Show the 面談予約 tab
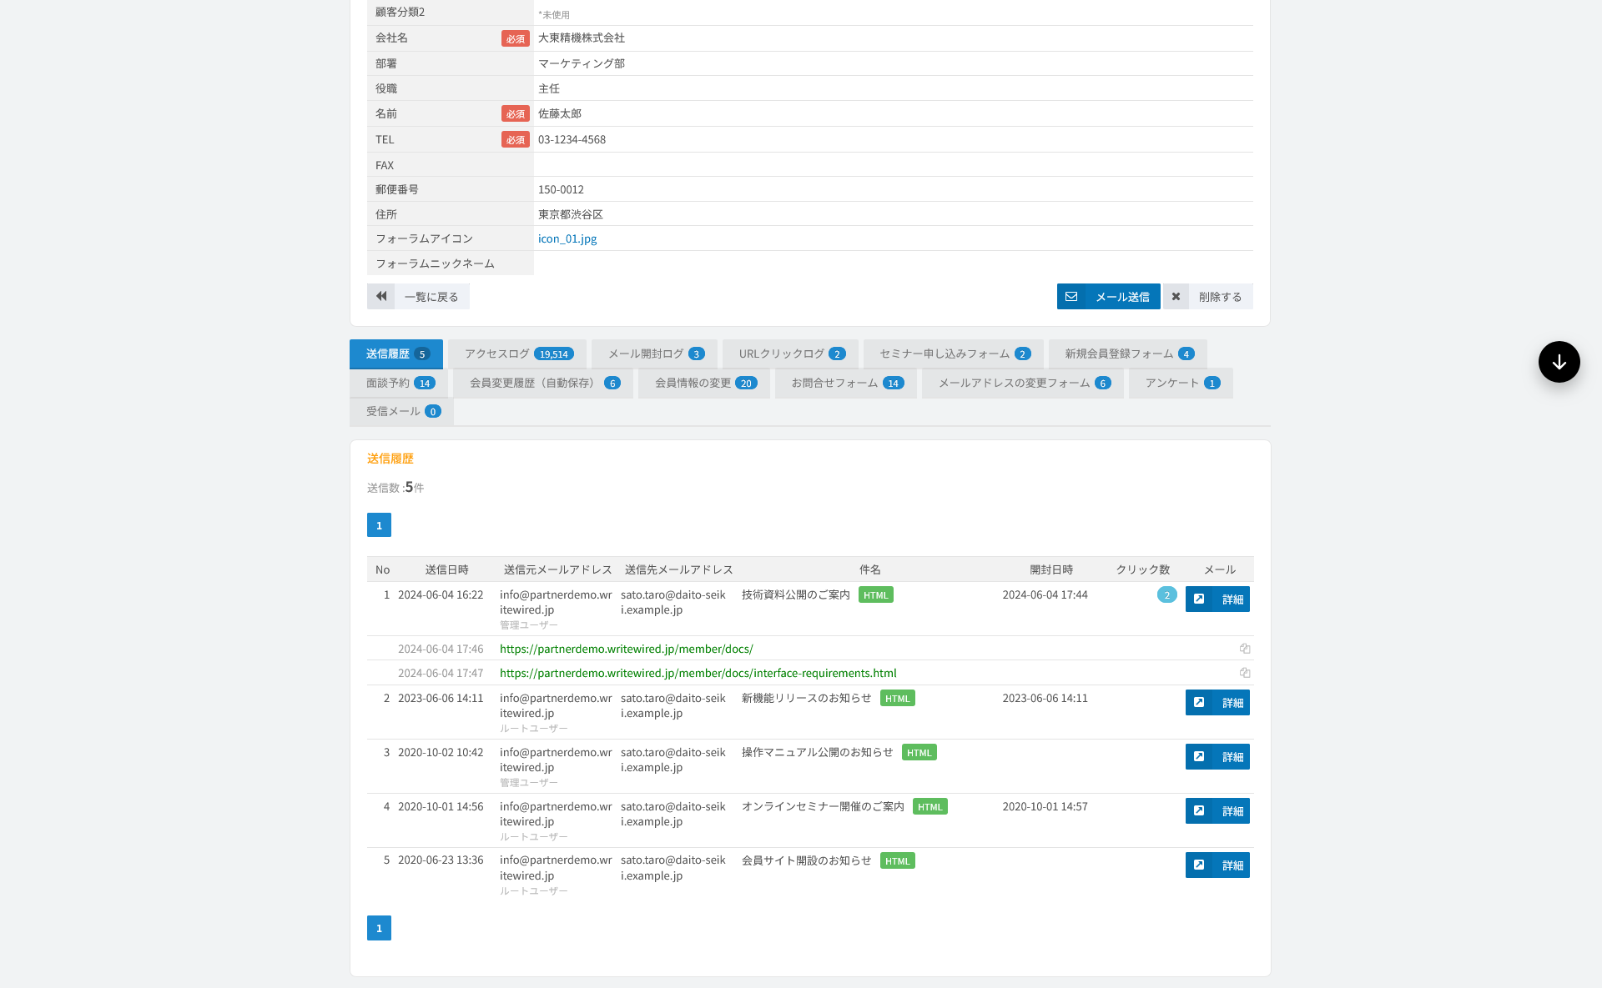The width and height of the screenshot is (1602, 988). pyautogui.click(x=399, y=384)
